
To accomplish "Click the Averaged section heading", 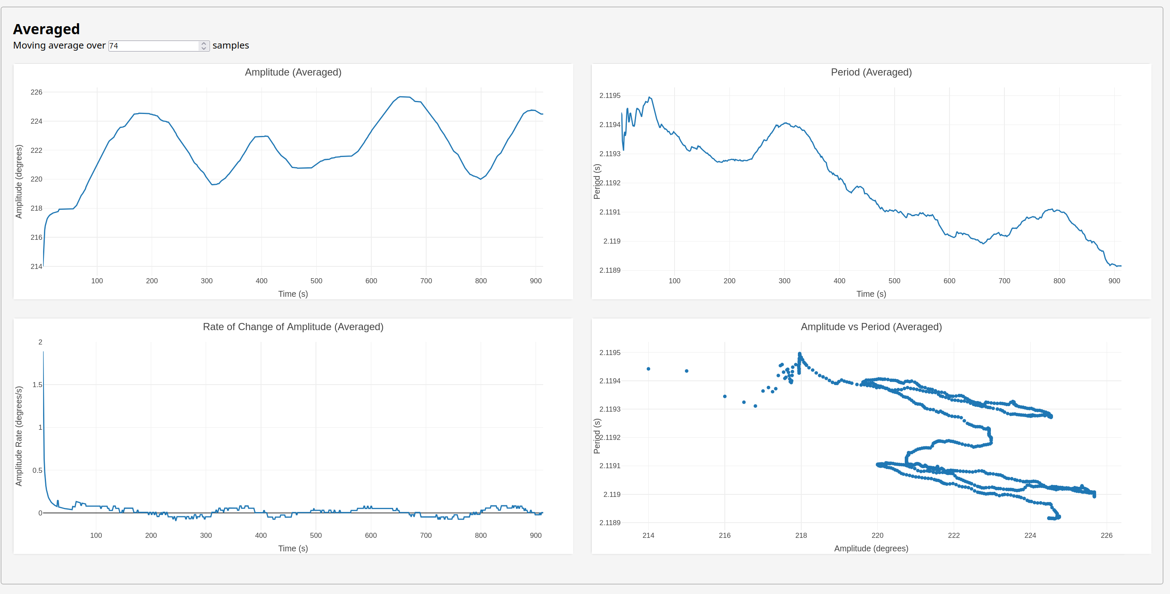I will pyautogui.click(x=46, y=29).
